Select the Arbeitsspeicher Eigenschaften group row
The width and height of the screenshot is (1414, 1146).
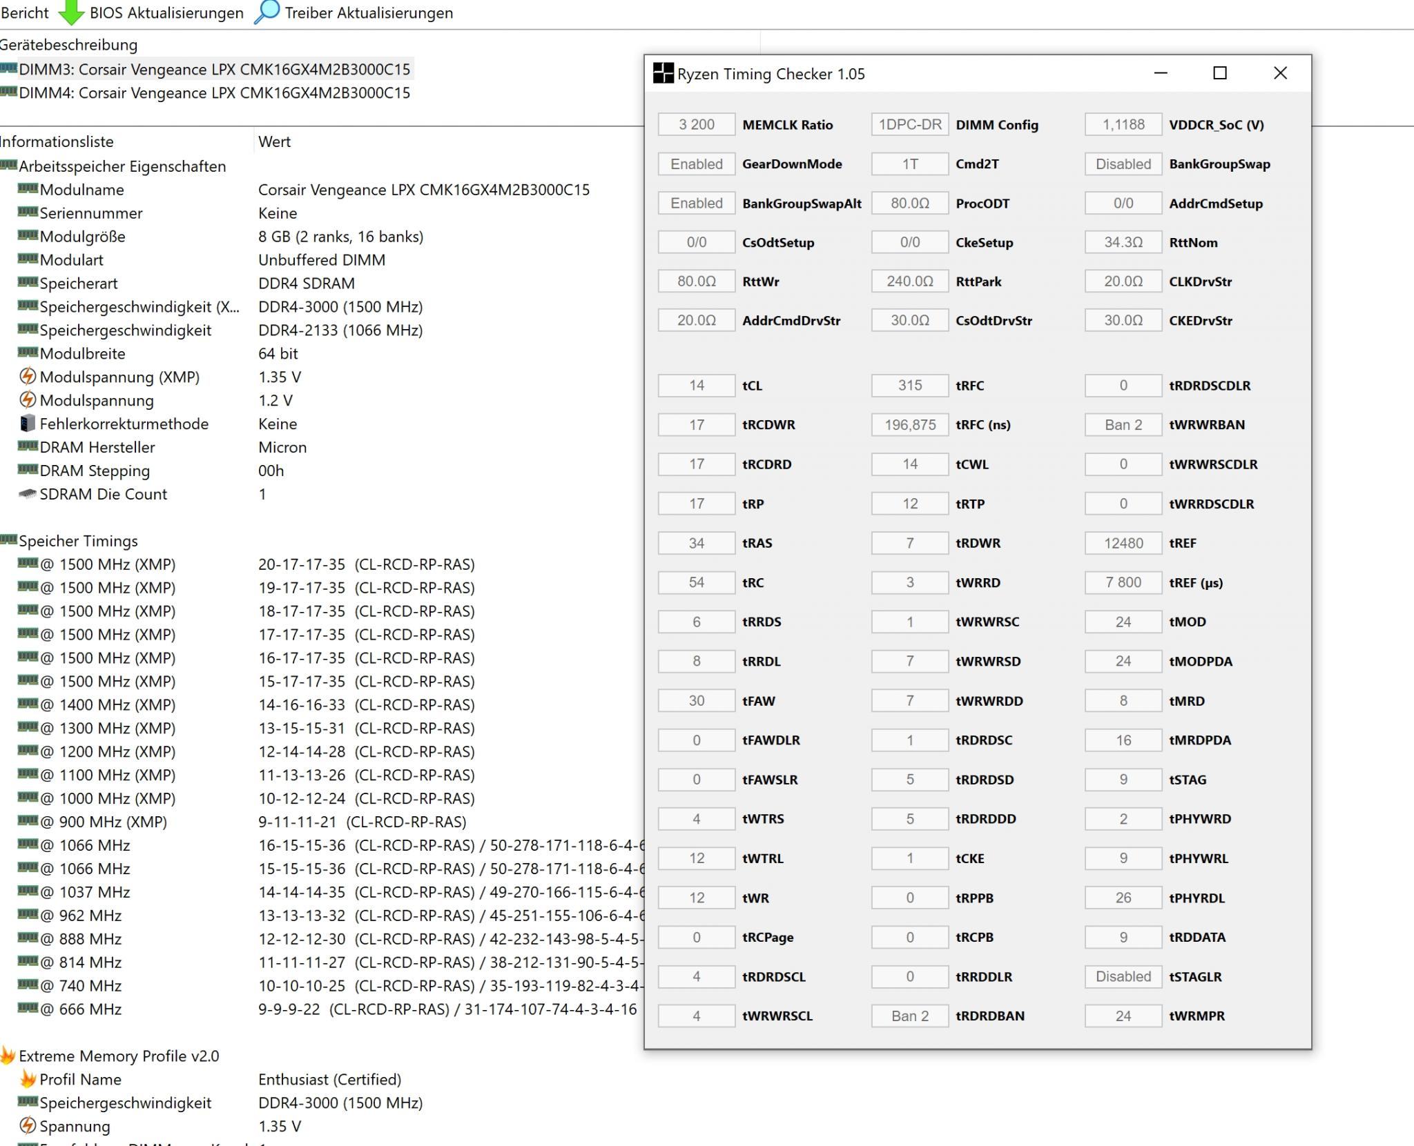(x=122, y=166)
